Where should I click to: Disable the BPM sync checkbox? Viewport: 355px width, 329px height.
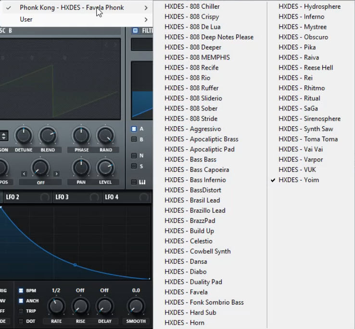(x=21, y=291)
